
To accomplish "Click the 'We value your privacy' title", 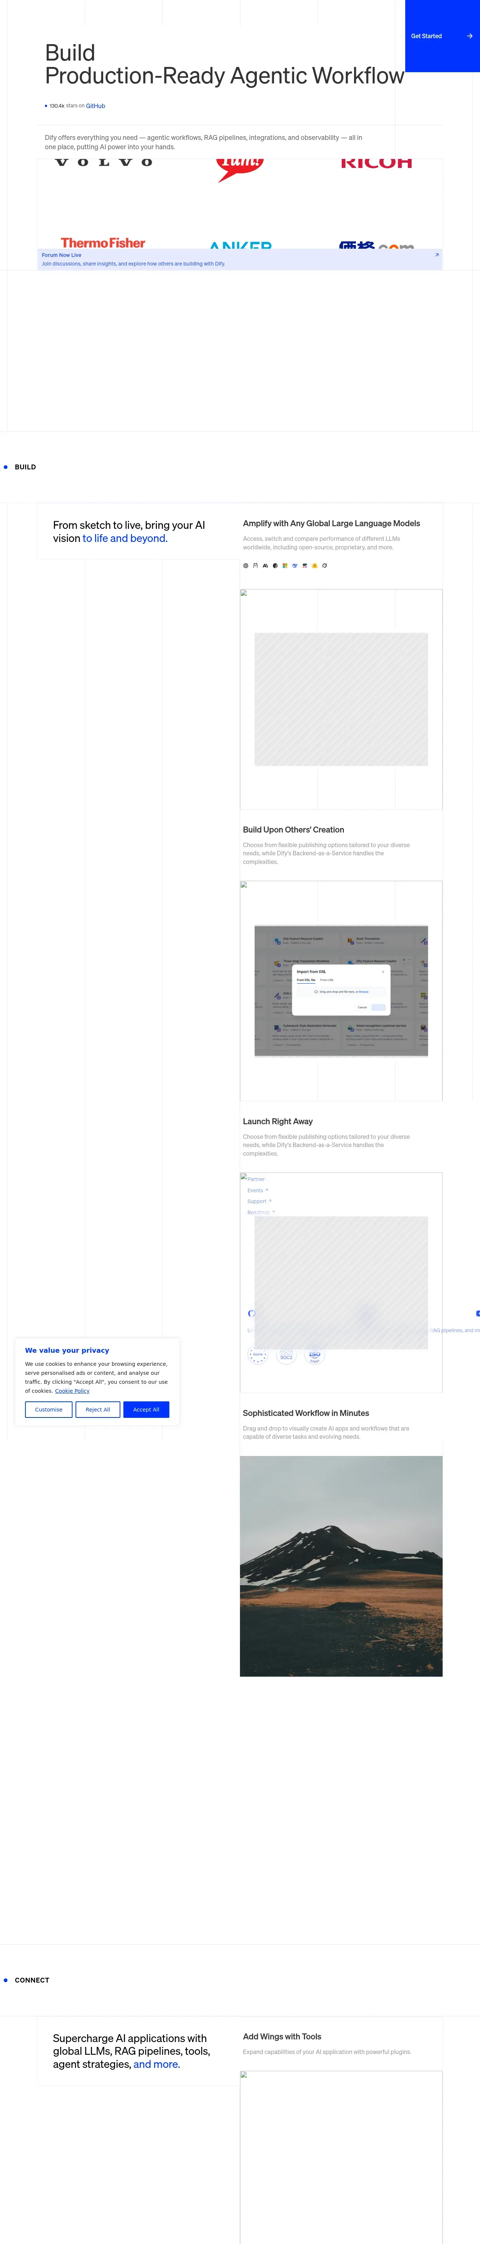I will pos(67,1350).
